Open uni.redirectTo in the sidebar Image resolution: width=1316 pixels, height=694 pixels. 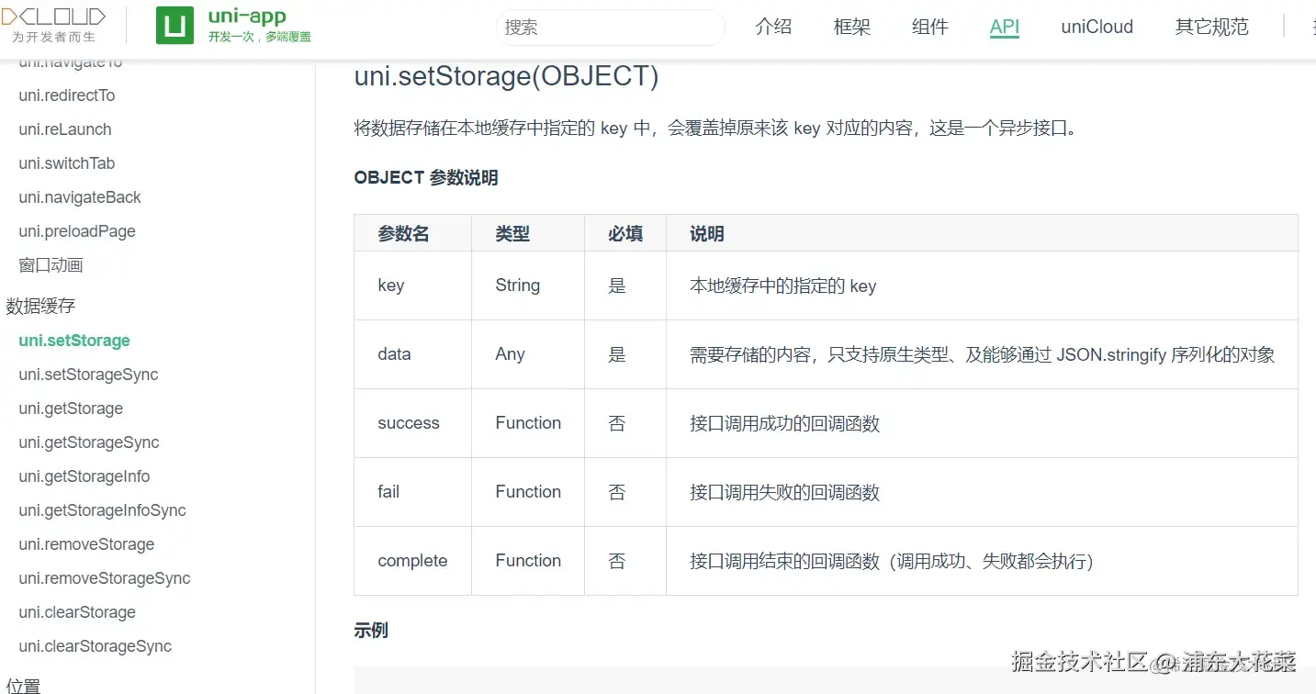[67, 95]
